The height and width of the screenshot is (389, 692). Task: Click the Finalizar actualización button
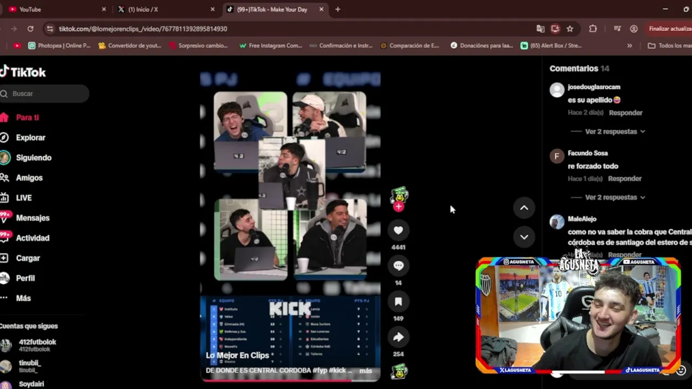pyautogui.click(x=670, y=29)
